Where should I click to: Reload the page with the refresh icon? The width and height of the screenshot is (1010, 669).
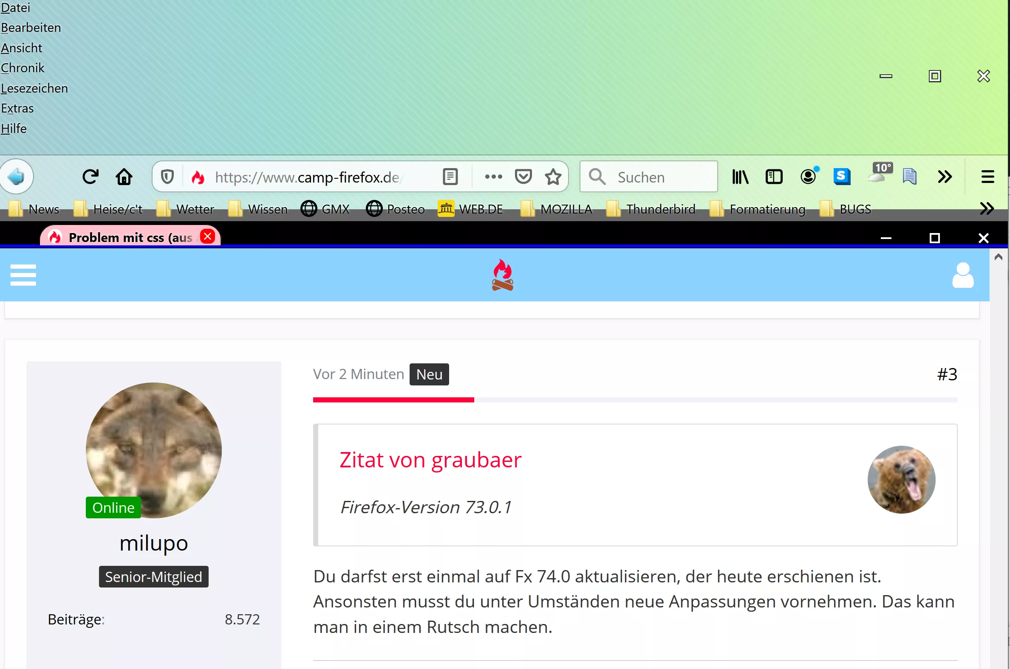point(90,177)
